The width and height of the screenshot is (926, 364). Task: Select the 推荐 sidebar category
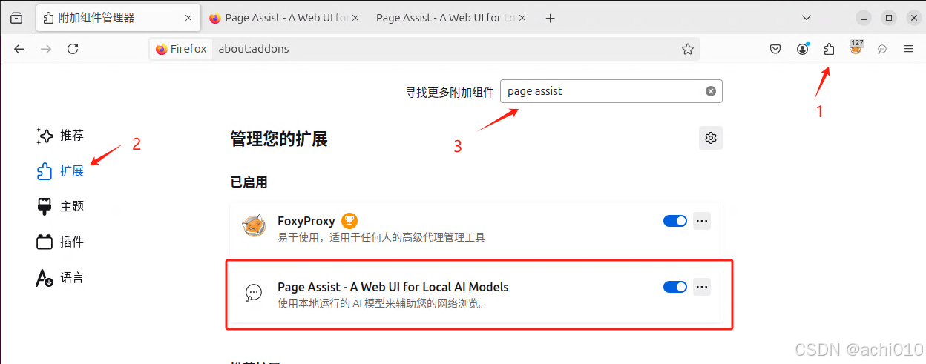point(60,136)
